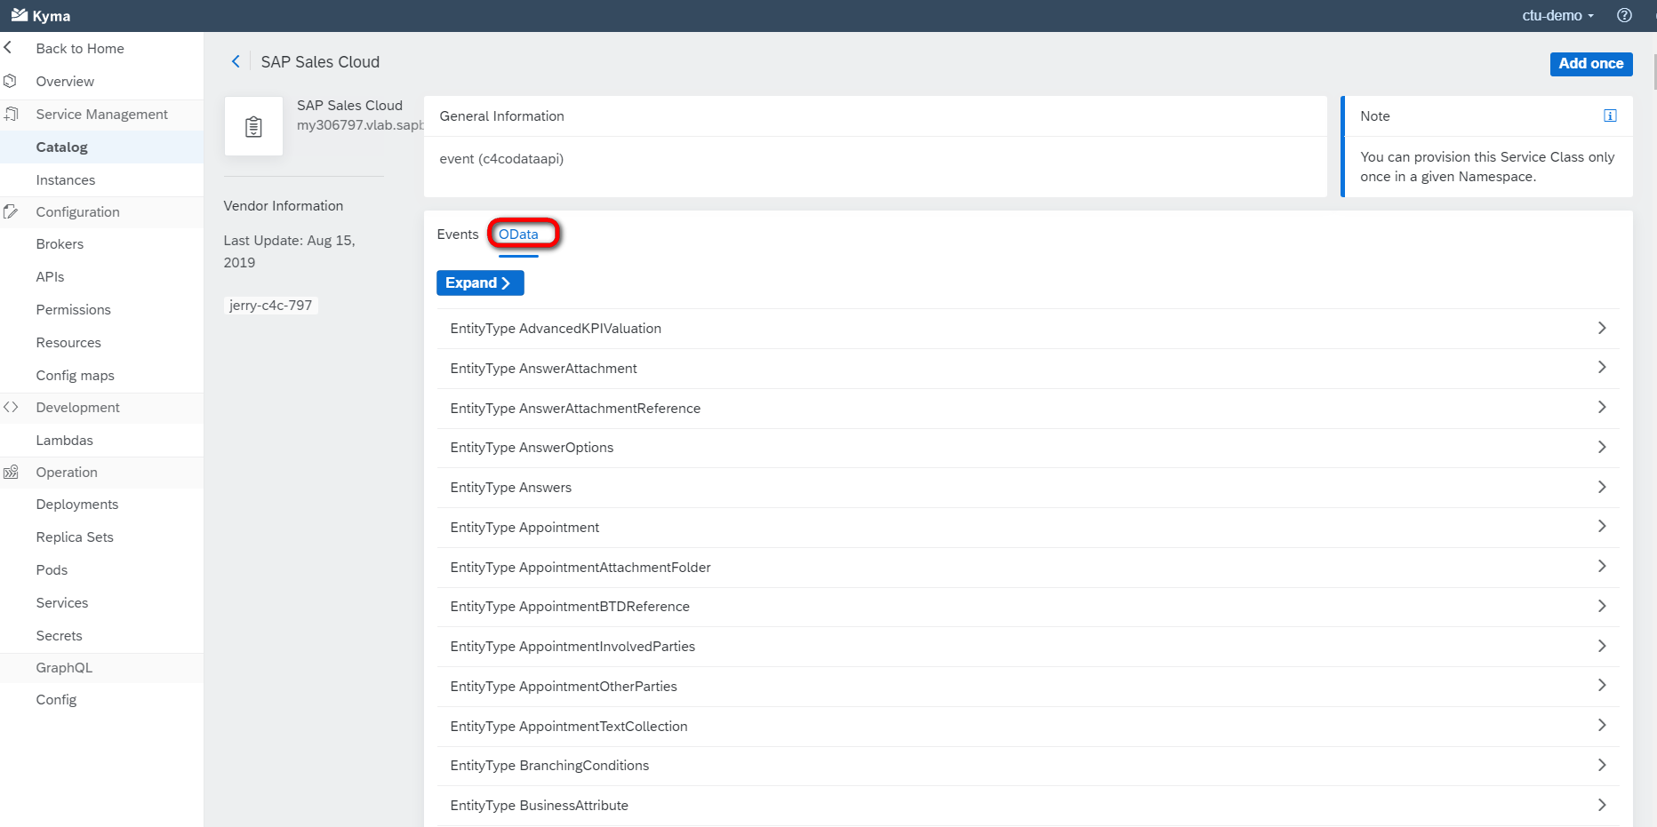Viewport: 1657px width, 827px height.
Task: Open Resources in the sidebar
Action: pyautogui.click(x=68, y=342)
